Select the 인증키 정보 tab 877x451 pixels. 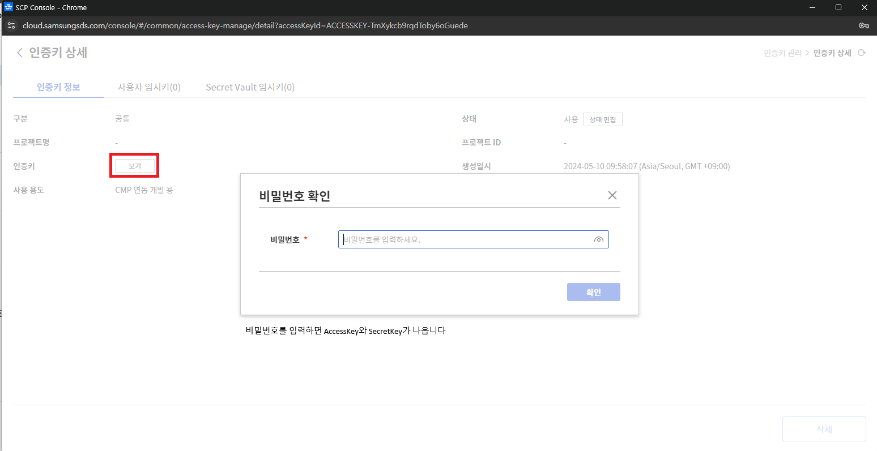[x=58, y=87]
